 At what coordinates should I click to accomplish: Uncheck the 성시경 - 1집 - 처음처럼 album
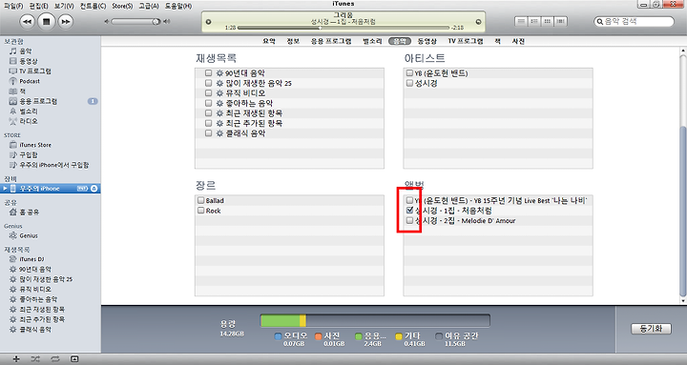pyautogui.click(x=409, y=211)
